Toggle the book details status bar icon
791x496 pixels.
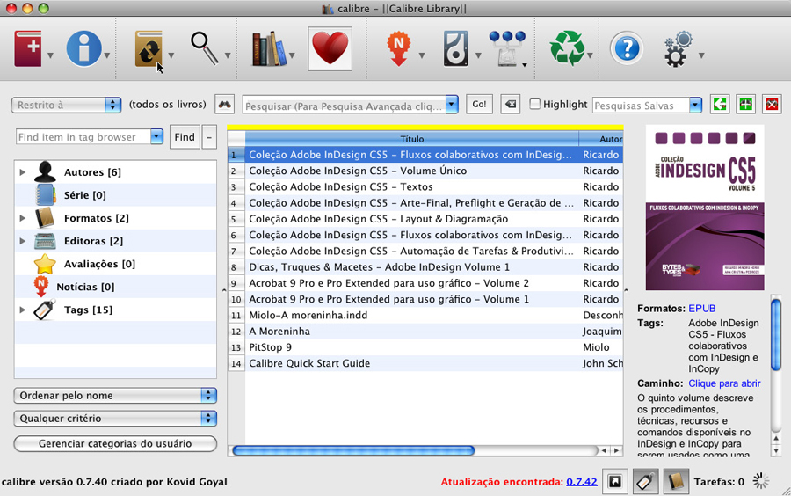point(676,482)
